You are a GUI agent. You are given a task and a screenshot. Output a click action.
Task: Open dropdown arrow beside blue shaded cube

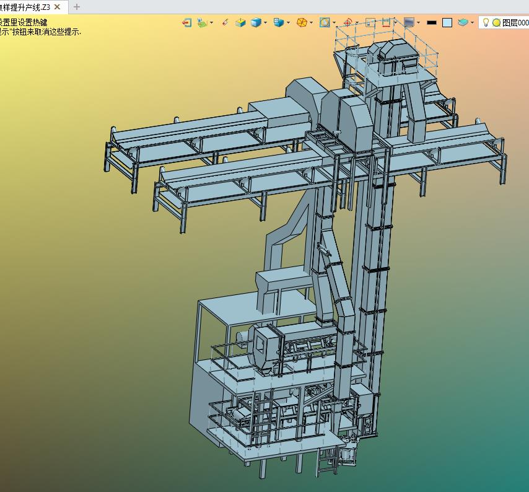coord(266,22)
